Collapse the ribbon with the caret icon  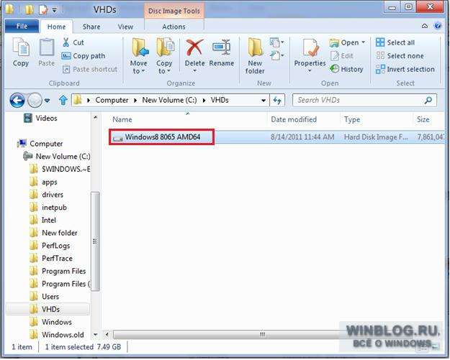(425, 26)
